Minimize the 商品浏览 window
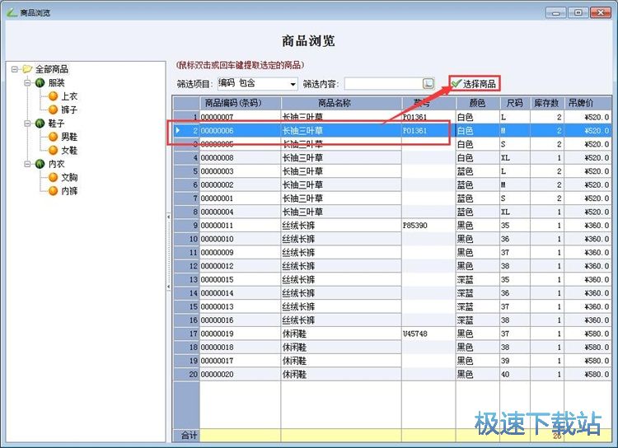 pyautogui.click(x=556, y=12)
